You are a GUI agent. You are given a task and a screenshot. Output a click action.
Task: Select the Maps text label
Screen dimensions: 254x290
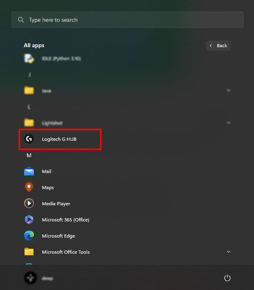pos(48,188)
